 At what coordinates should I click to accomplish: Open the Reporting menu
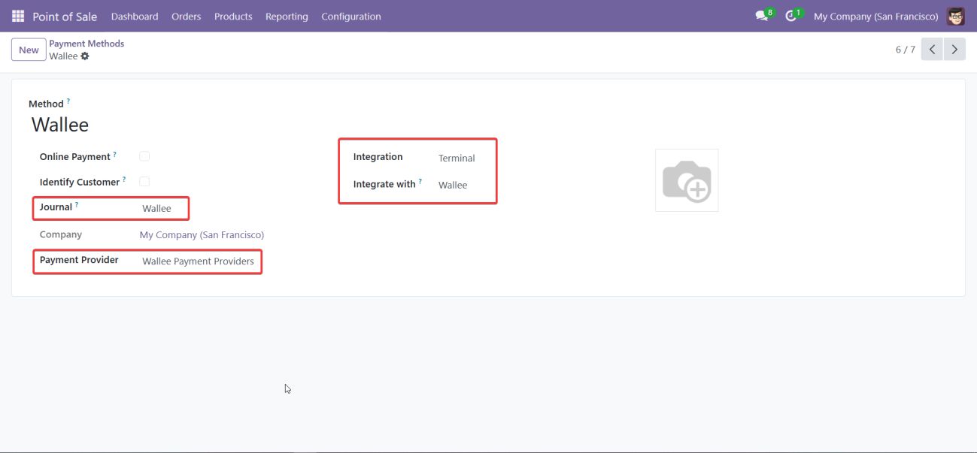pos(287,17)
